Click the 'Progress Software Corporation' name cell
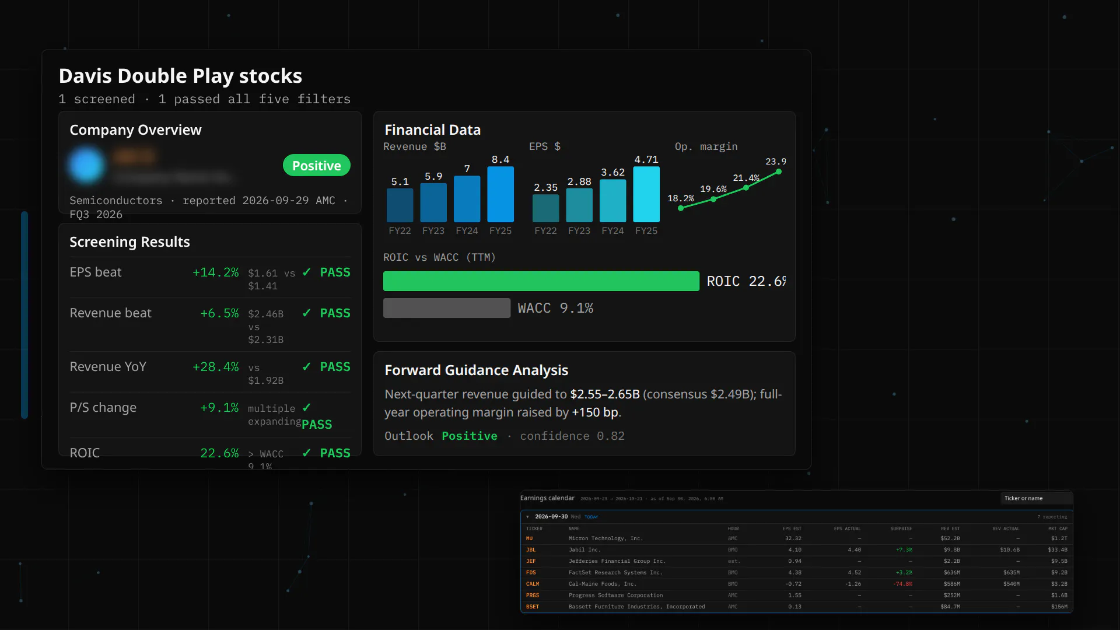Viewport: 1120px width, 630px height. pyautogui.click(x=616, y=595)
